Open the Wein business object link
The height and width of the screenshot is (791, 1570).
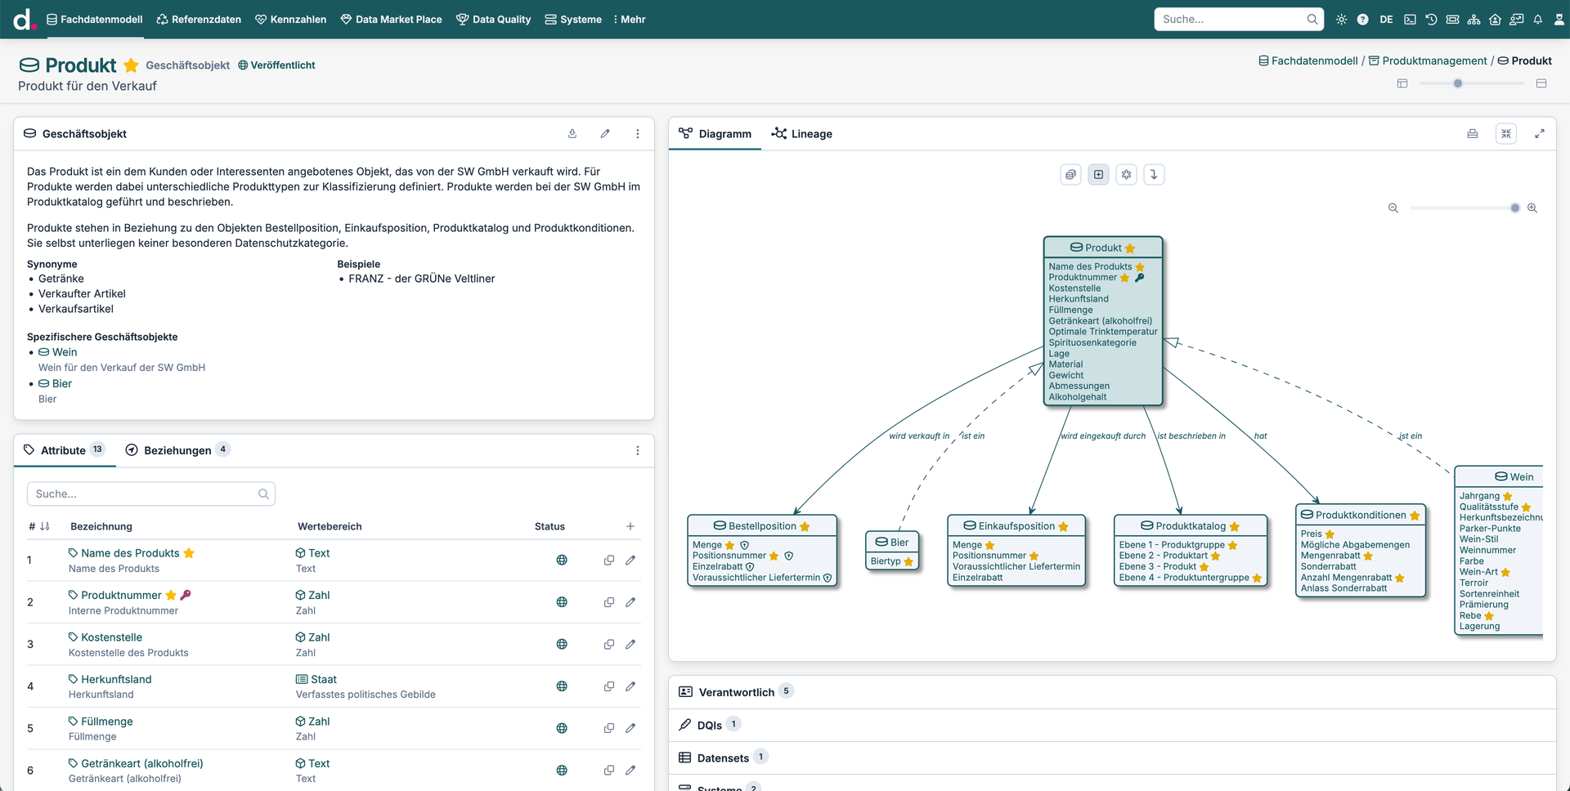tap(65, 352)
